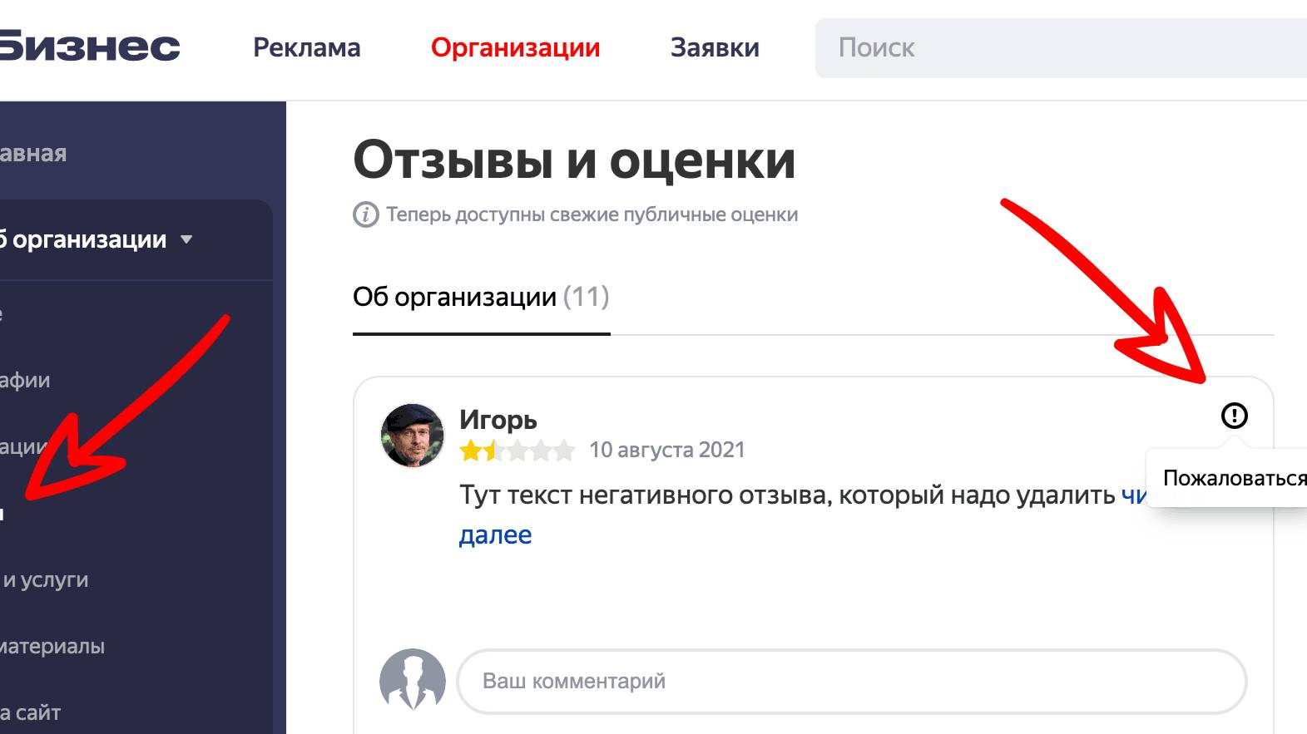Go to the sidebar item ending in 'авная'
The width and height of the screenshot is (1307, 734).
tap(33, 153)
